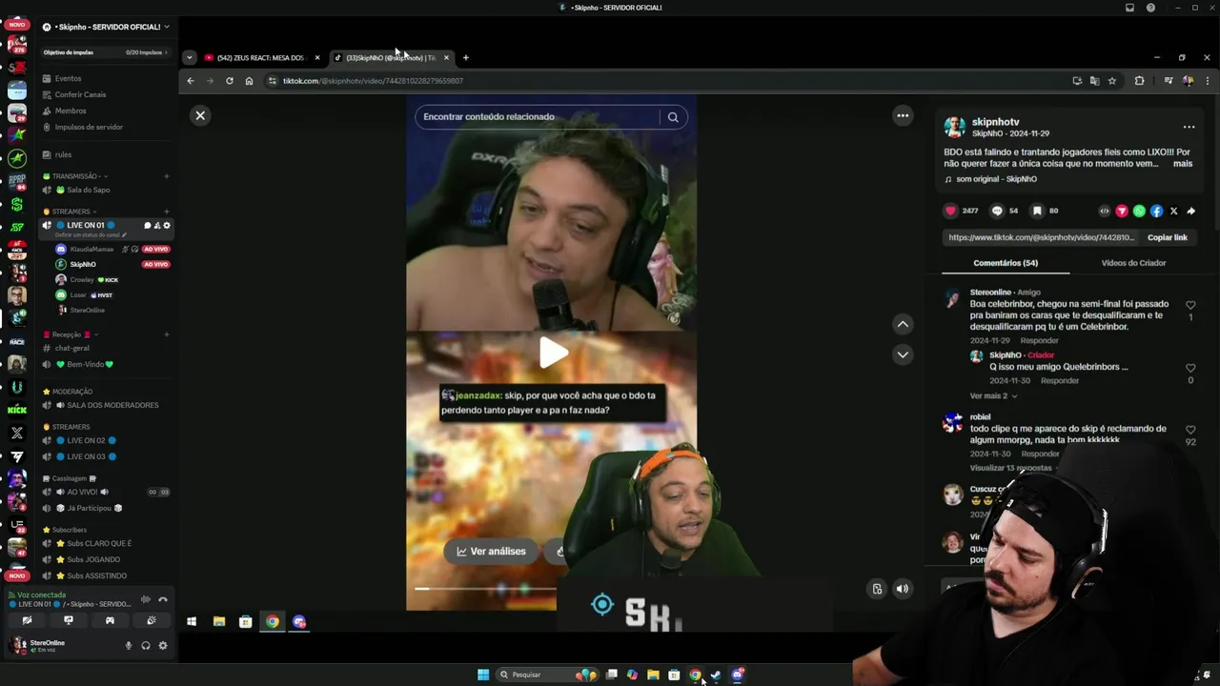Expand the description with 'mais'
1220x686 pixels.
click(1183, 164)
